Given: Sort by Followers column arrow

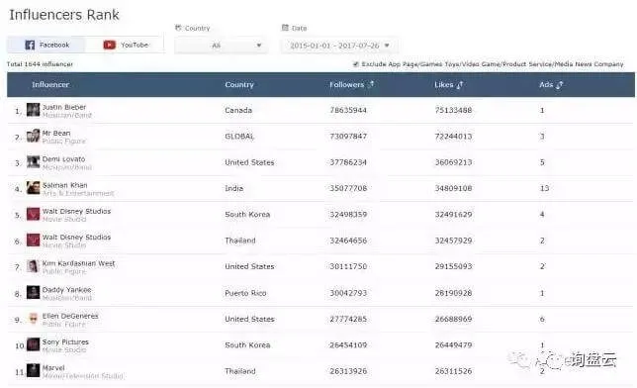Looking at the screenshot, I should [371, 84].
